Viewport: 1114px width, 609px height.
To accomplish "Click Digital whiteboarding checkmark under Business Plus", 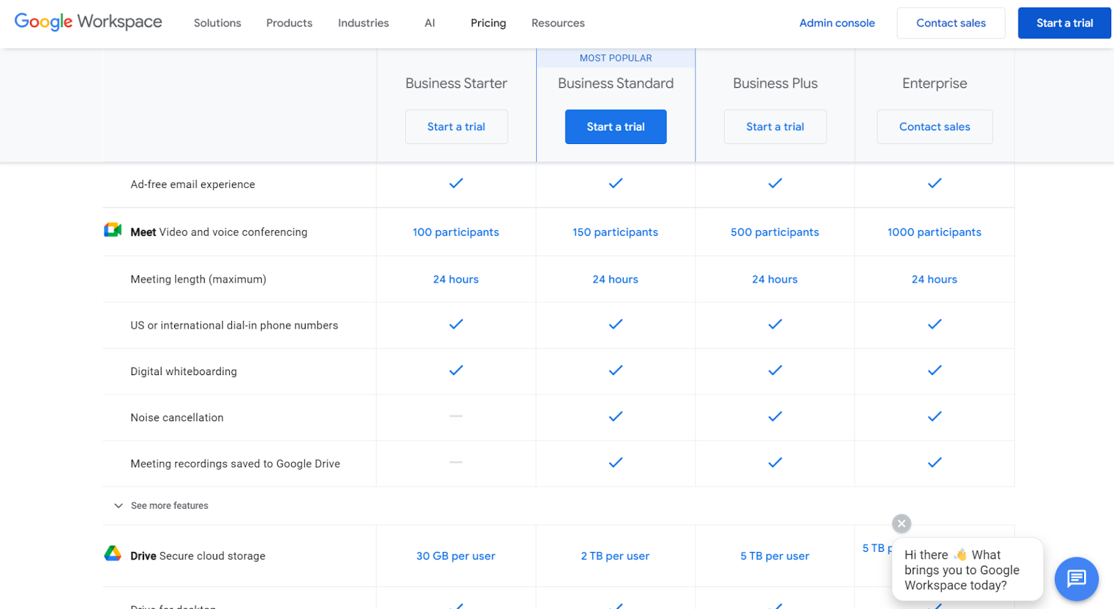I will 775,370.
